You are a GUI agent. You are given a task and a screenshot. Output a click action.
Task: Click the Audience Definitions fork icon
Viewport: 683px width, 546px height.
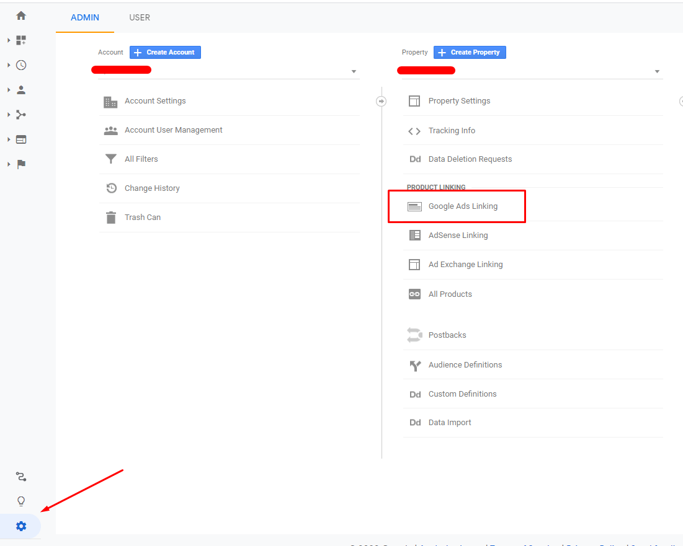click(x=415, y=366)
